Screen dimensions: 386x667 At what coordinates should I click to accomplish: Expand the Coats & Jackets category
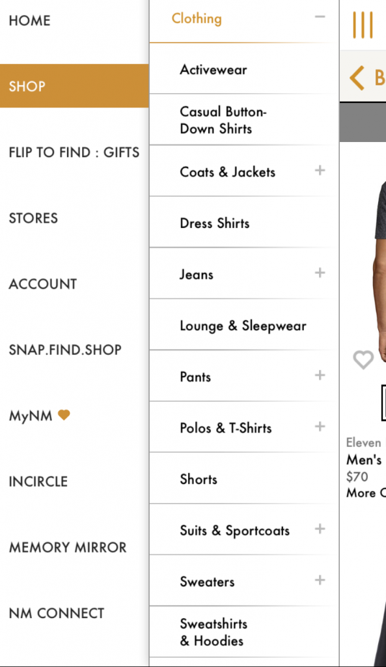tap(320, 170)
